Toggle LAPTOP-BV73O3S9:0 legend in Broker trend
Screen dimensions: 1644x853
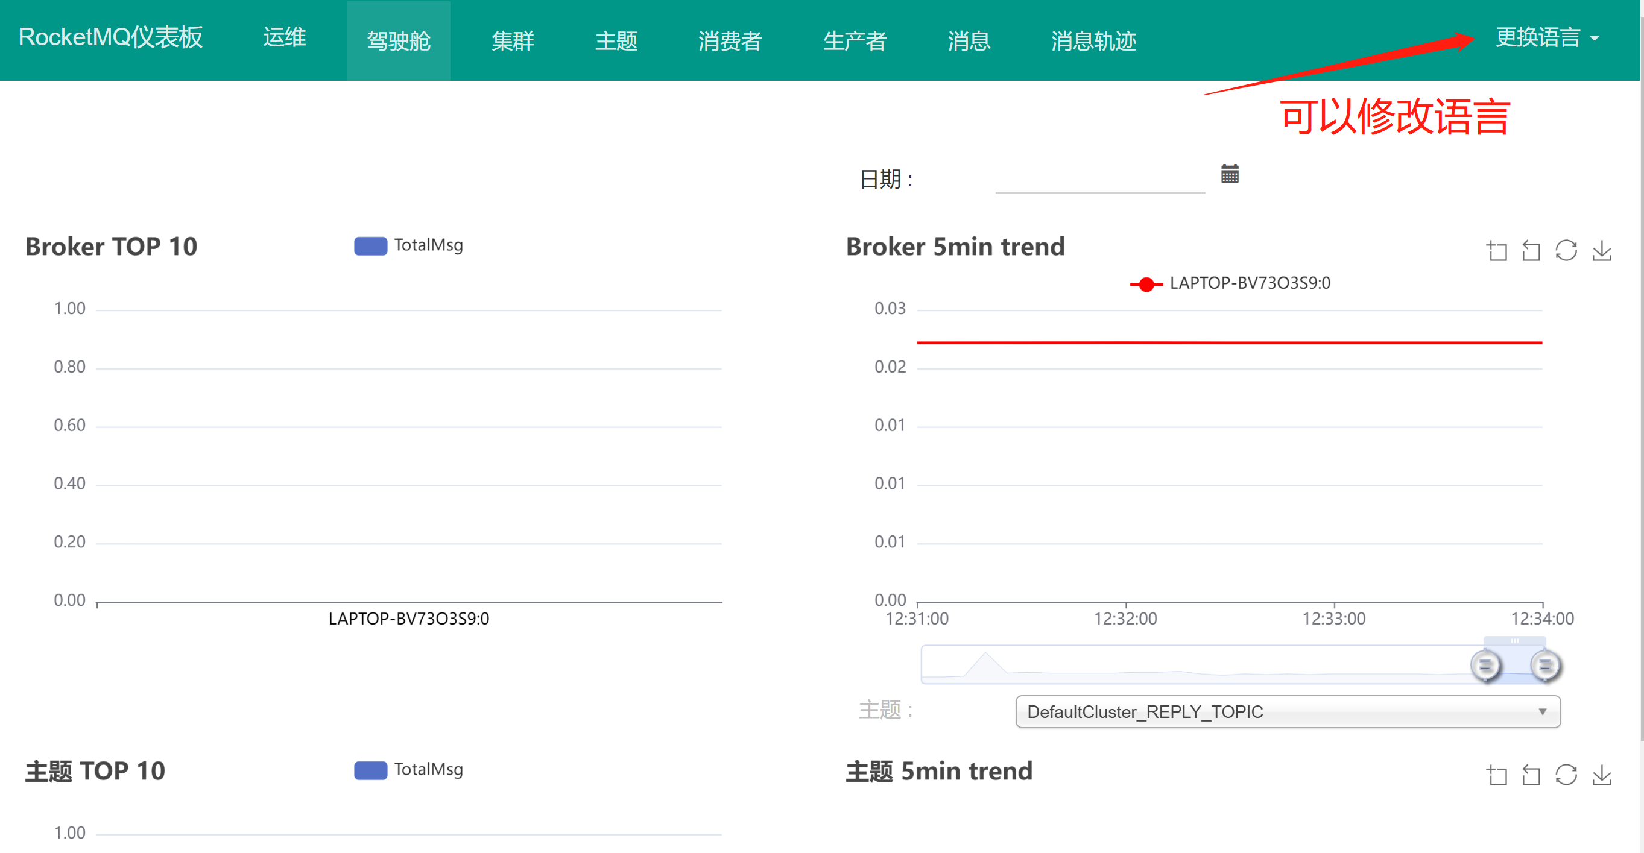click(x=1229, y=283)
